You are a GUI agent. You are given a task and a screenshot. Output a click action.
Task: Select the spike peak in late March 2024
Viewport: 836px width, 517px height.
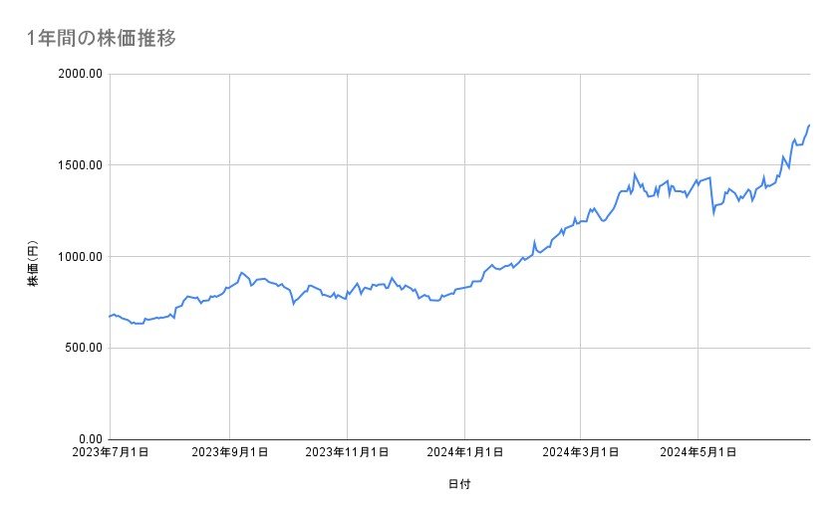[x=635, y=174]
